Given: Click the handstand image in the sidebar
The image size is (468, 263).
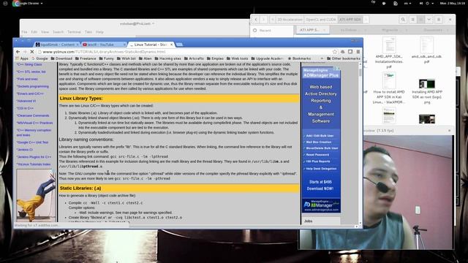Looking at the screenshot, I should 36,195.
